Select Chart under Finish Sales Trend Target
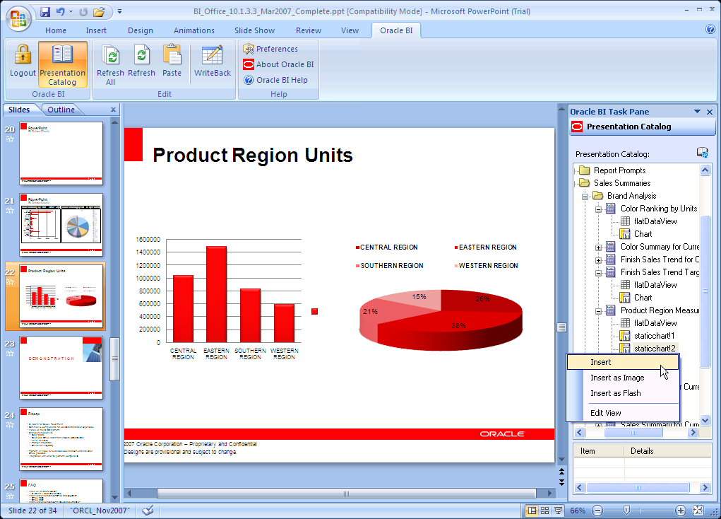721x519 pixels. coord(643,298)
